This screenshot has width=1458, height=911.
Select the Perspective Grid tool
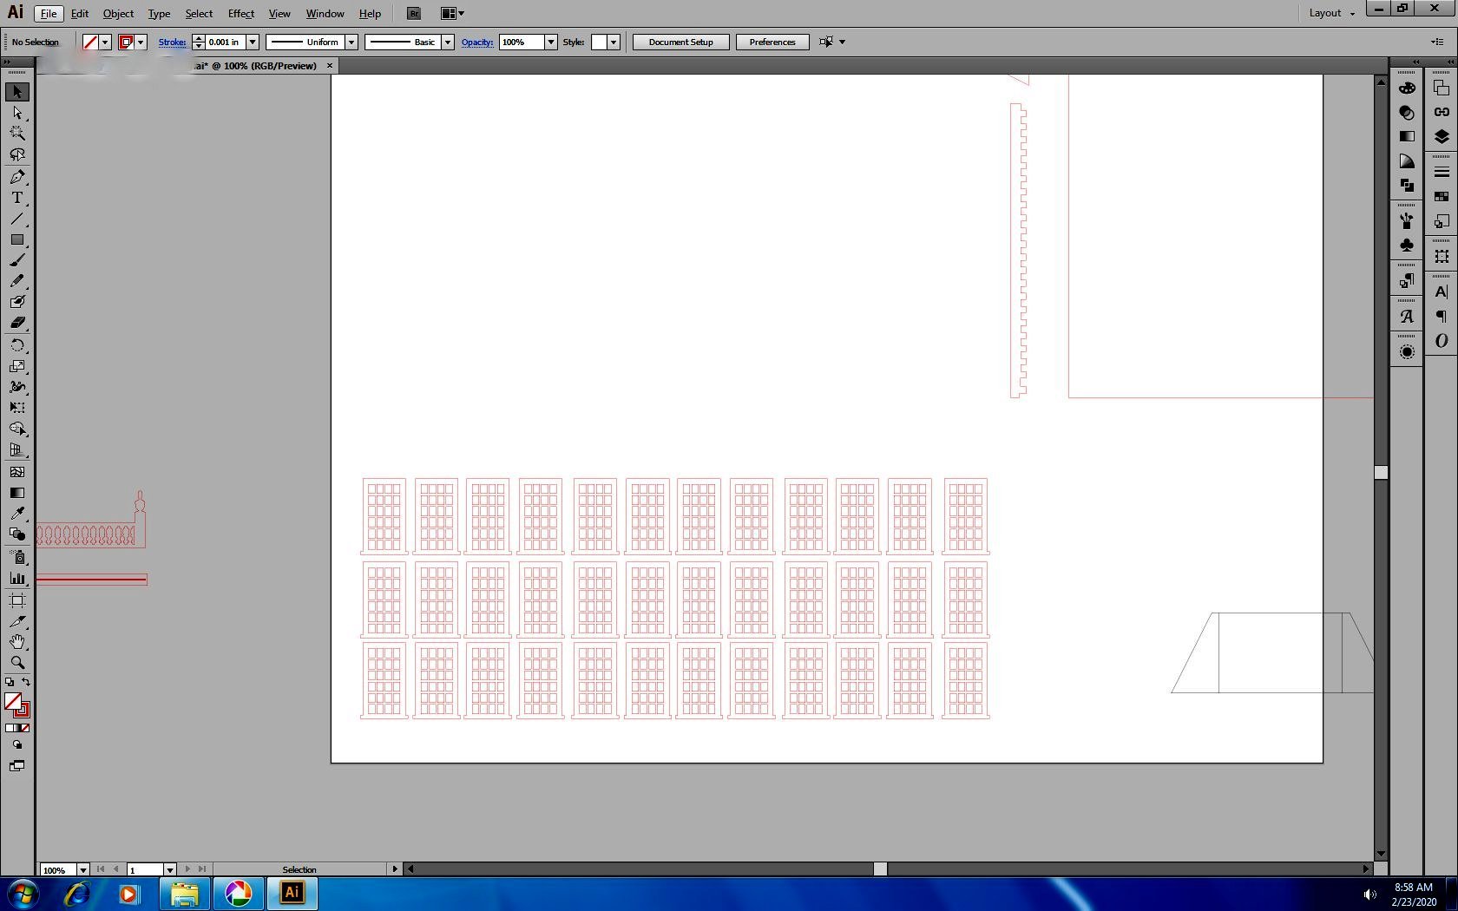click(17, 450)
